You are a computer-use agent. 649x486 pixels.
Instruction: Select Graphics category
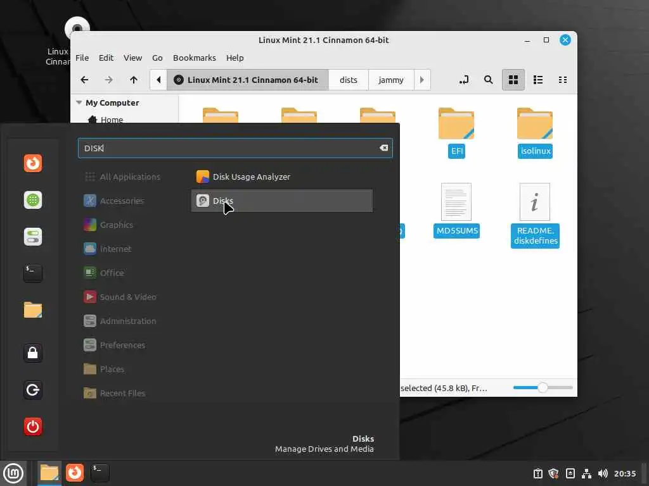pyautogui.click(x=109, y=225)
